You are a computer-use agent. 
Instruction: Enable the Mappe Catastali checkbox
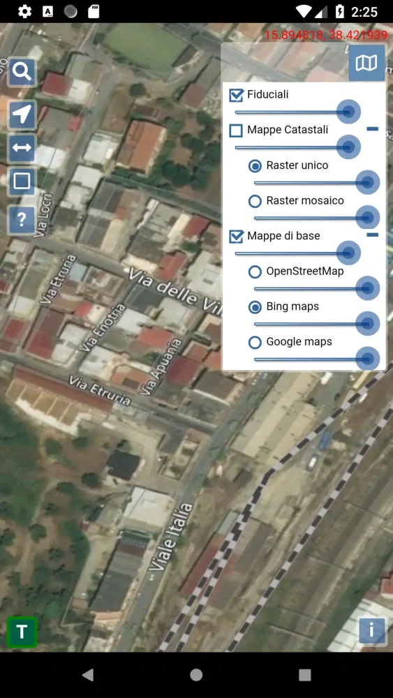pyautogui.click(x=236, y=131)
